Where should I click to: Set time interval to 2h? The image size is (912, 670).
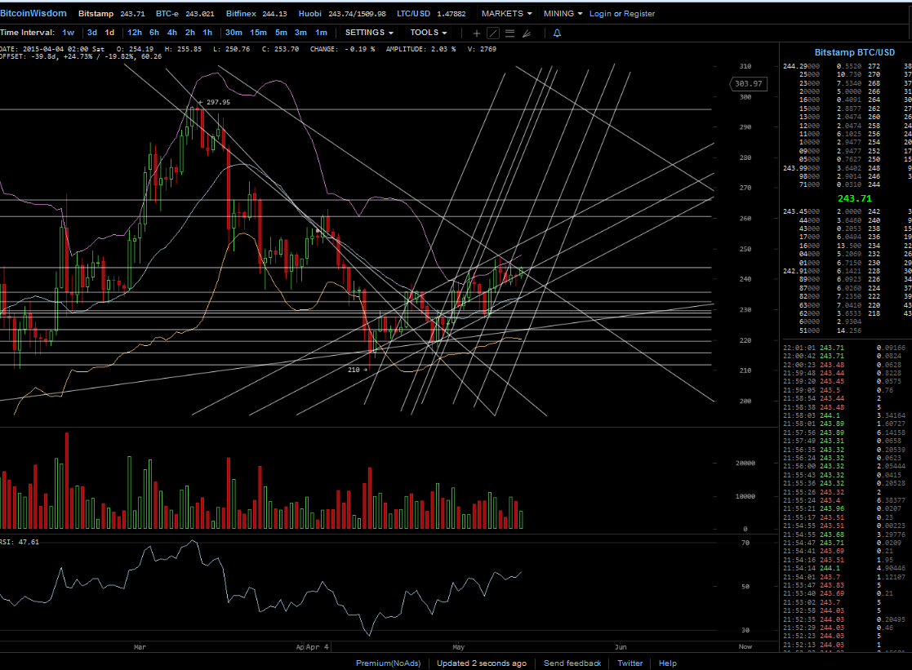tap(190, 33)
